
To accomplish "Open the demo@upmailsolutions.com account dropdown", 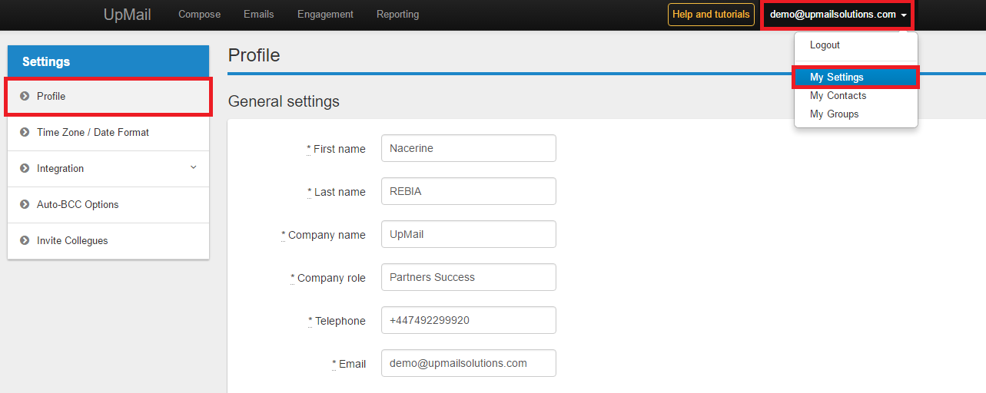I will coord(837,15).
